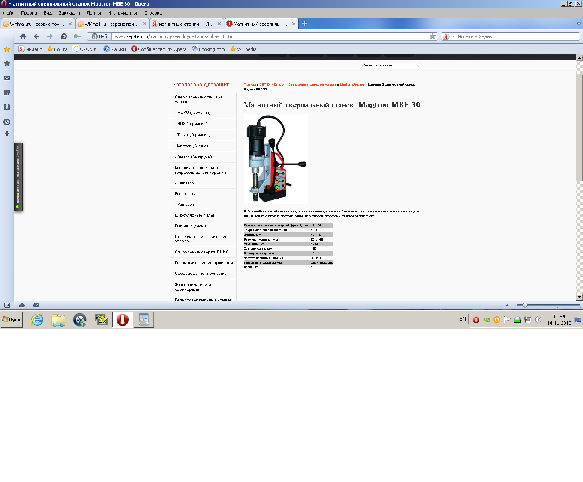The height and width of the screenshot is (482, 583).
Task: Open the closed tabs dropdown arrow
Action: (x=579, y=24)
